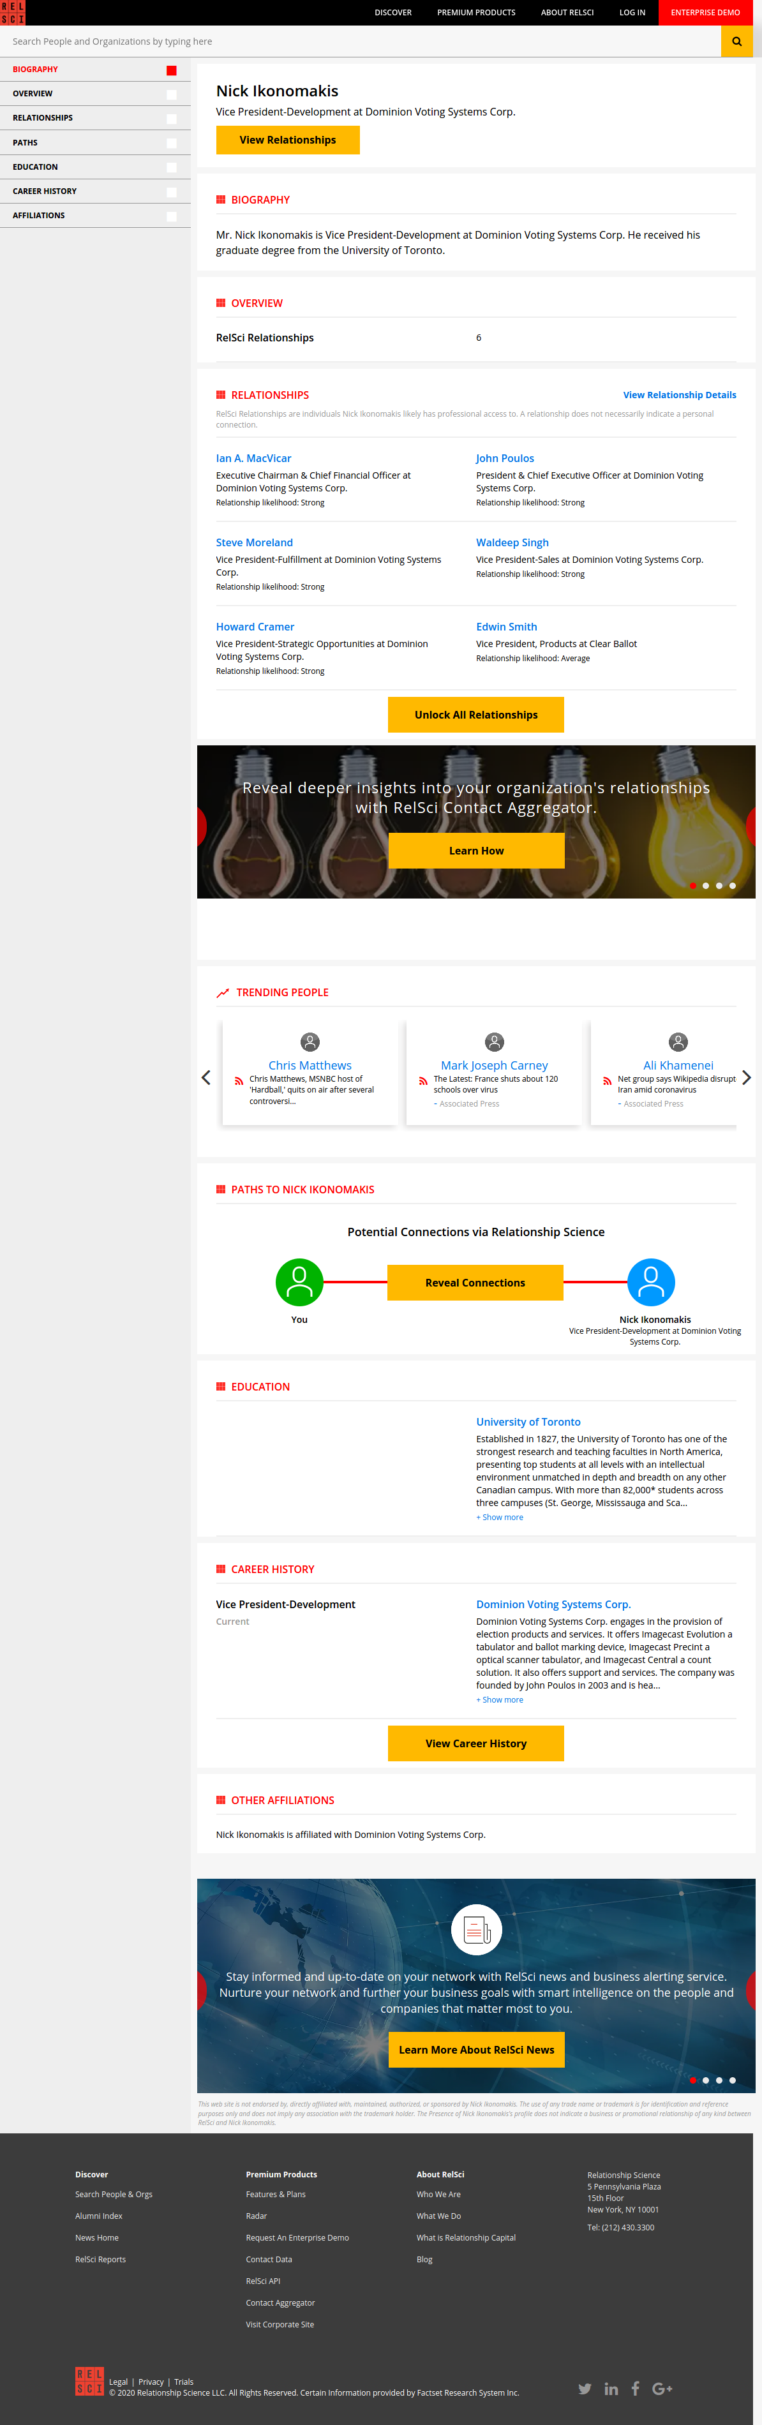Select the third dot of the news banner
Image resolution: width=762 pixels, height=2425 pixels.
(720, 2080)
